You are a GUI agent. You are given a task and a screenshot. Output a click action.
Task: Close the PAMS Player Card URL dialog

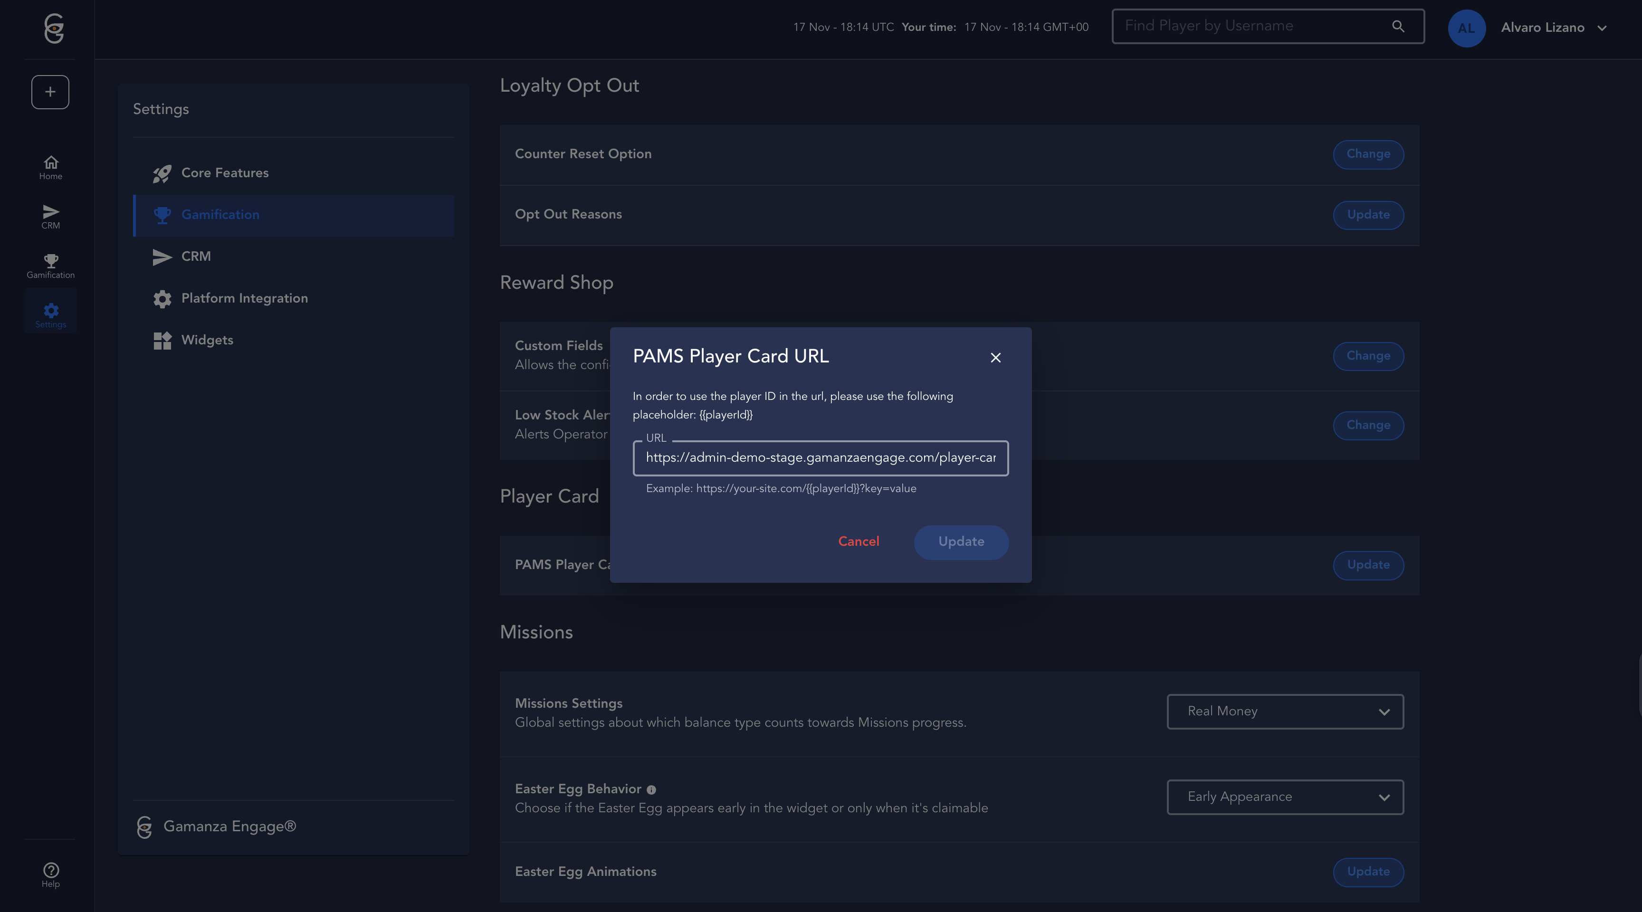pos(995,358)
